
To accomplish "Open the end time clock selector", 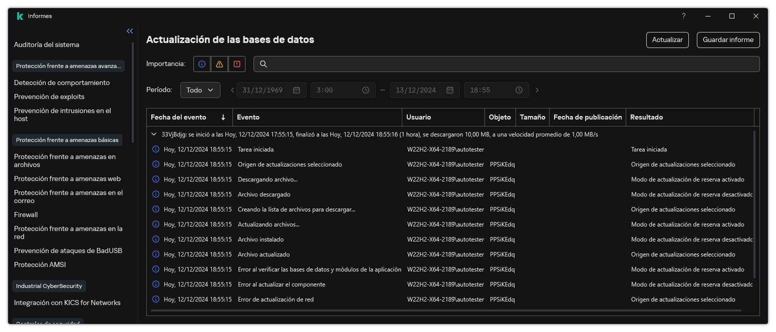I will (x=519, y=90).
